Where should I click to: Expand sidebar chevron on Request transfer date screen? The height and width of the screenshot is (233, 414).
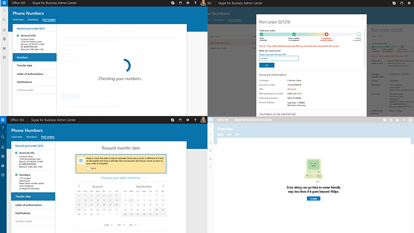[x=3, y=127]
